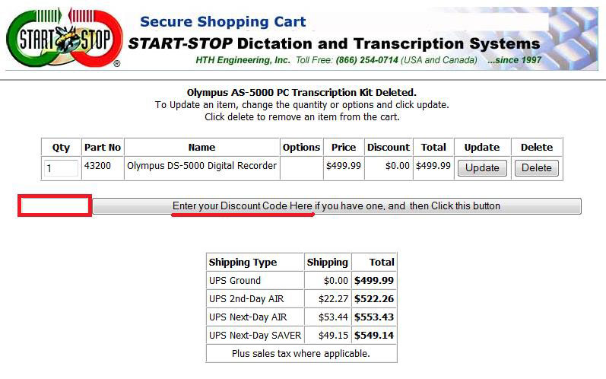The width and height of the screenshot is (606, 379).
Task: Click the Qty column header
Action: (61, 148)
